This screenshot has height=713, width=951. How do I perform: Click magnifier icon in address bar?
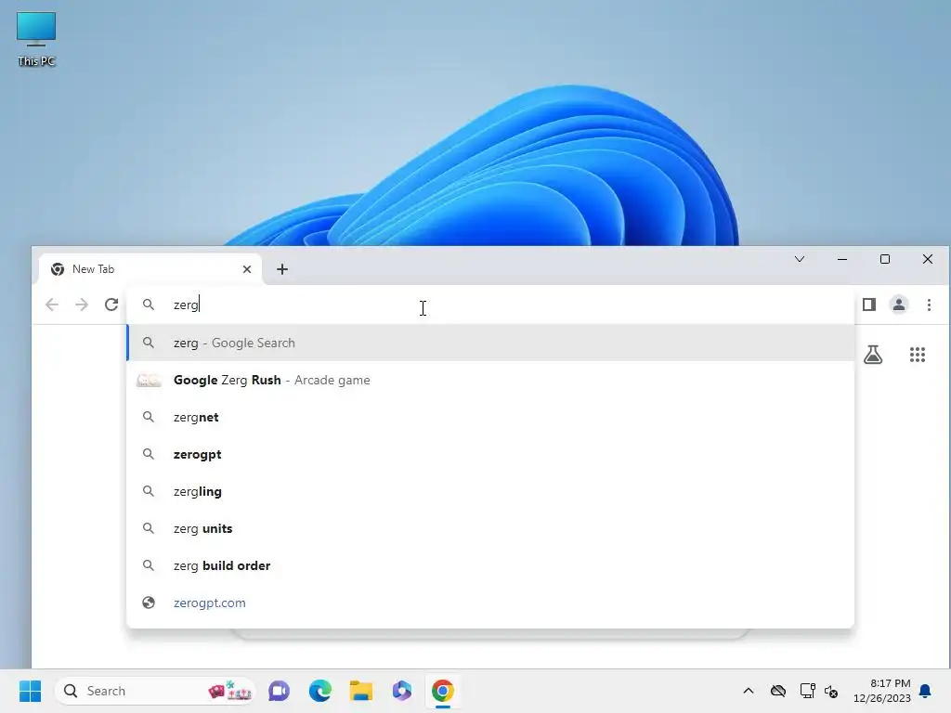pyautogui.click(x=149, y=305)
